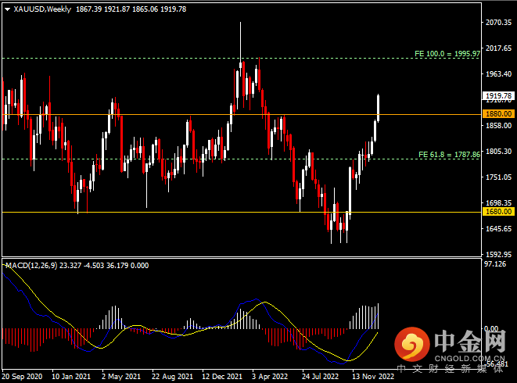Click the 22 Aug 2021 date label
517x383 pixels.
click(x=172, y=377)
